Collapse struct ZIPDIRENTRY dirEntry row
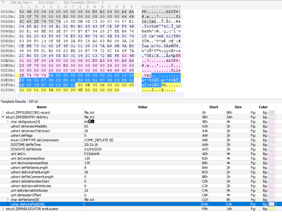 [x=3, y=117]
